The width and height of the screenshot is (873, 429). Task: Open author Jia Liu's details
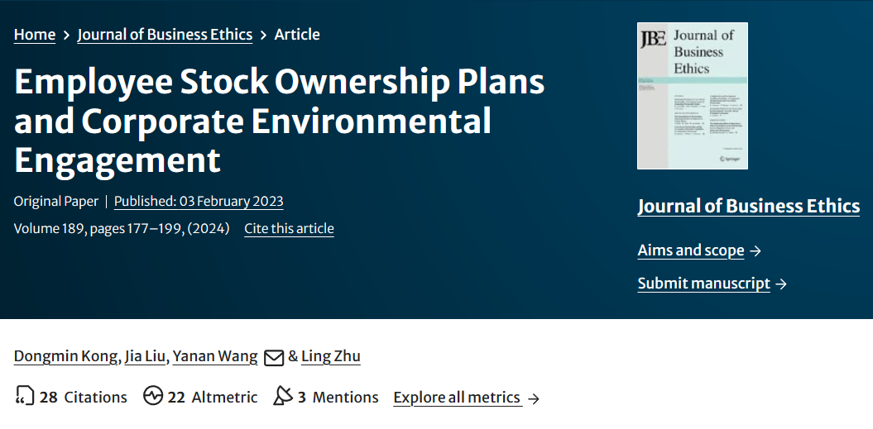(x=145, y=356)
